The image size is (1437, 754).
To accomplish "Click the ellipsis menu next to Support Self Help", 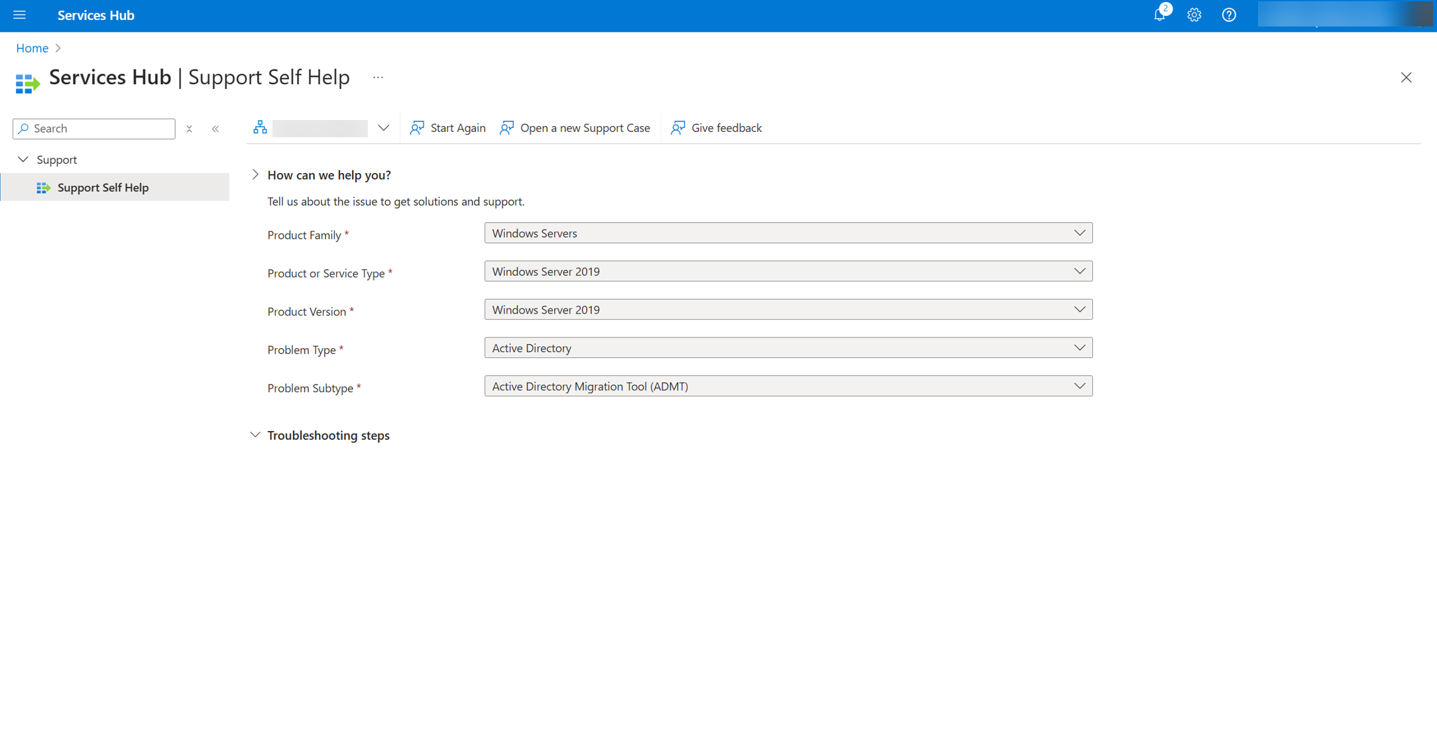I will (x=380, y=77).
